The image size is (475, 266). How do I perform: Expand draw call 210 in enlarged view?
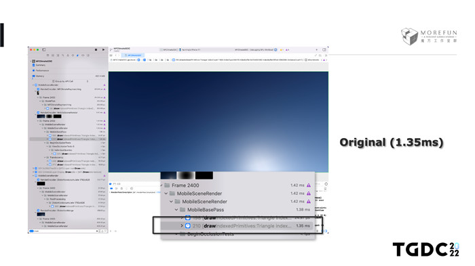182,226
